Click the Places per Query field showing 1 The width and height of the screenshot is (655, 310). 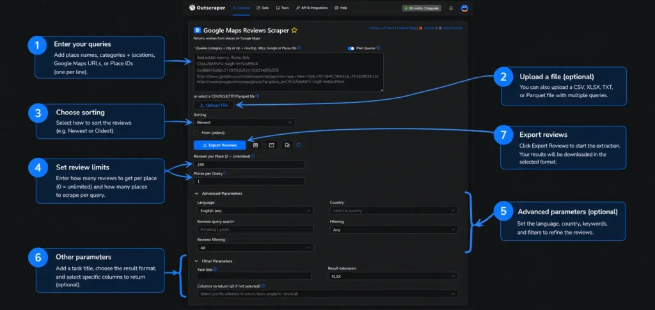pyautogui.click(x=249, y=181)
